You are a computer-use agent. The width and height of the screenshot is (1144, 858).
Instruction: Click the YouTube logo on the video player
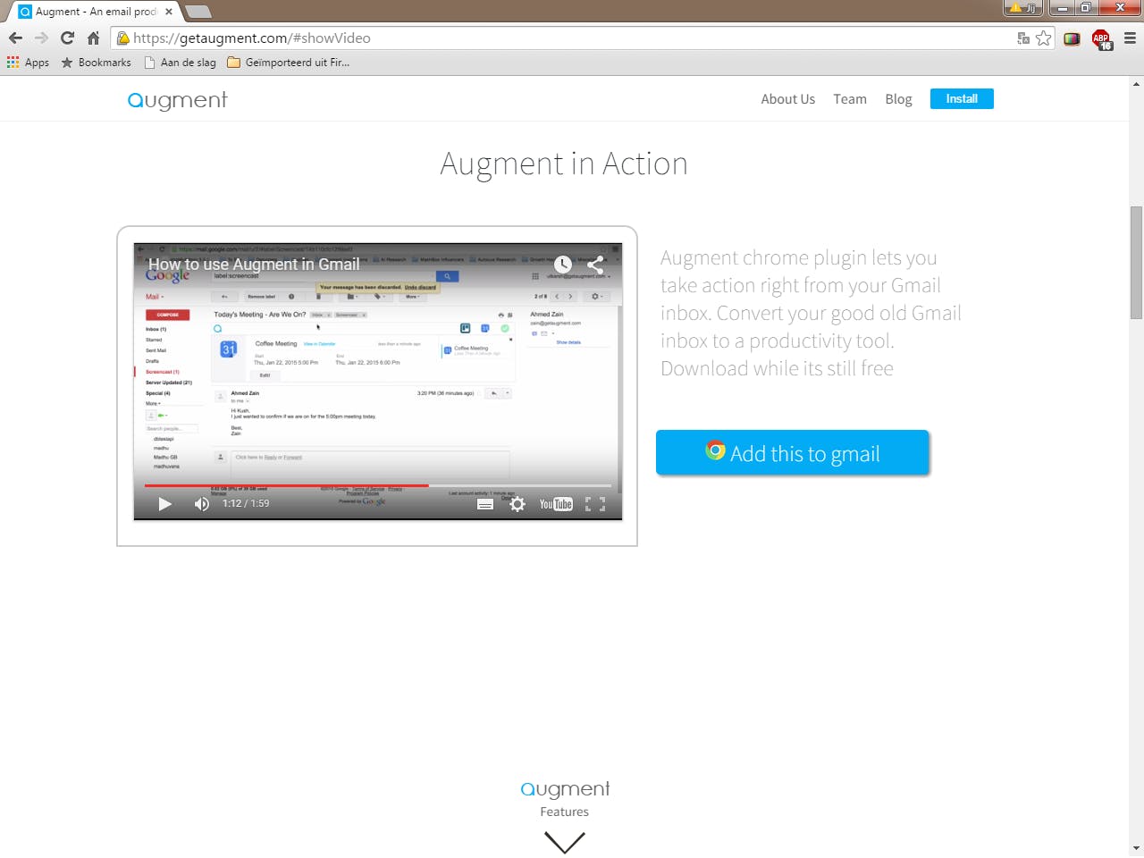coord(556,504)
